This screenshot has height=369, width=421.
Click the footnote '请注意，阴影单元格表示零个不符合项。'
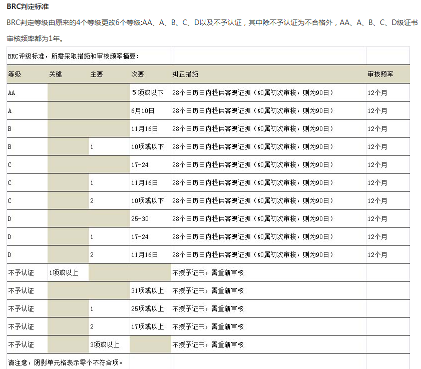point(66,362)
